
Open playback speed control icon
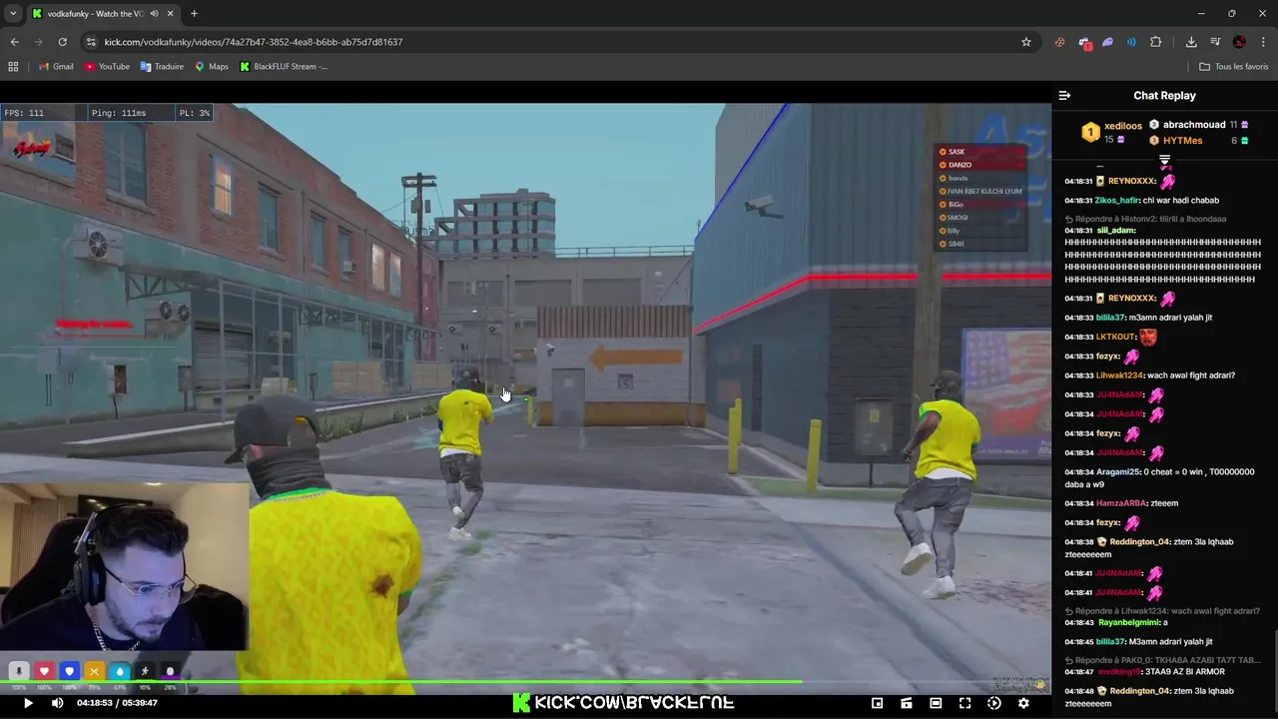pos(994,703)
